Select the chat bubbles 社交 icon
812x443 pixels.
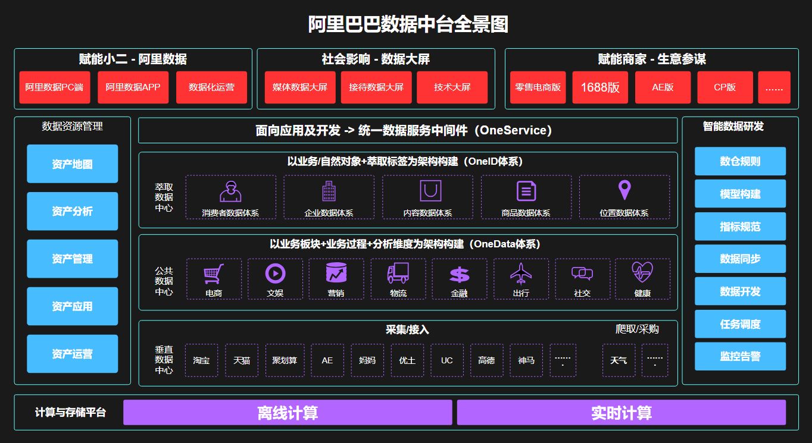pyautogui.click(x=582, y=274)
